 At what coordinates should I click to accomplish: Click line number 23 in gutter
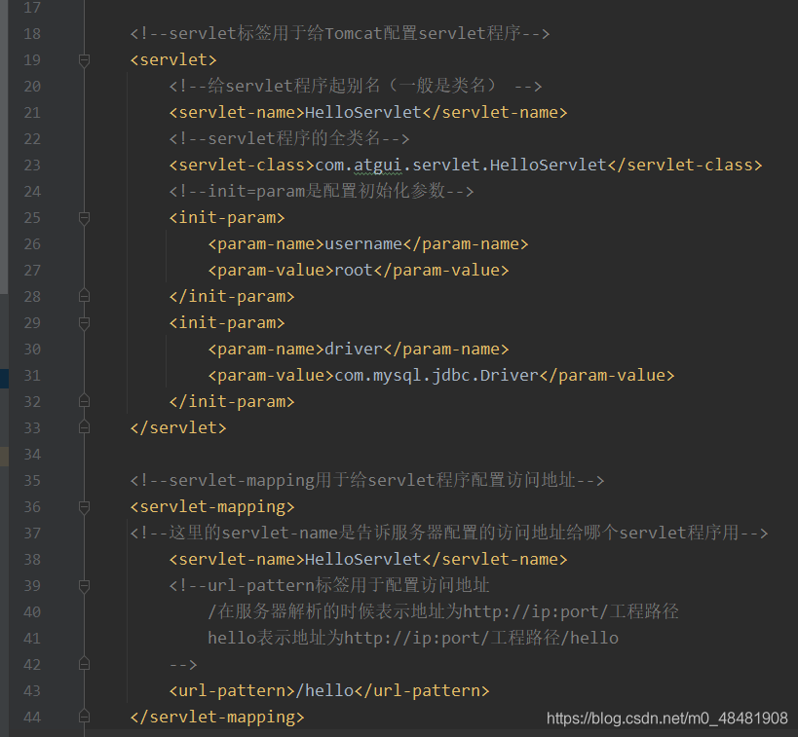click(x=32, y=166)
